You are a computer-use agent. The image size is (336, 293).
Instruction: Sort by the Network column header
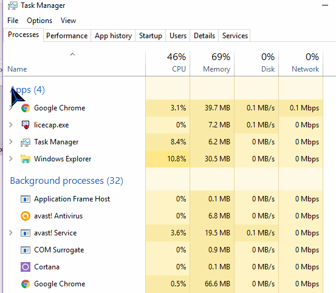[301, 63]
